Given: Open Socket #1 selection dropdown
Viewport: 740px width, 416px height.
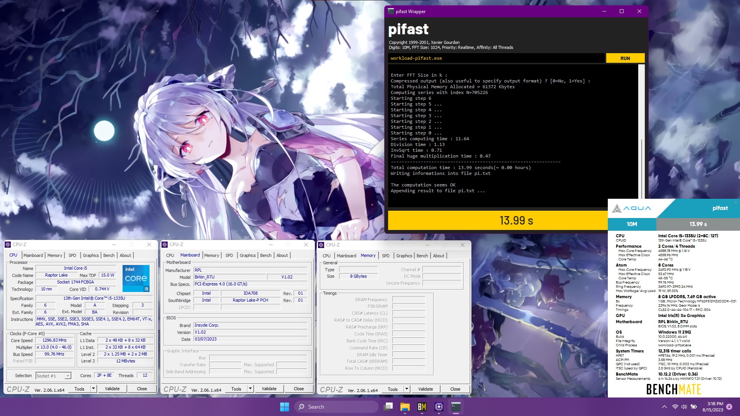Looking at the screenshot, I should 53,376.
